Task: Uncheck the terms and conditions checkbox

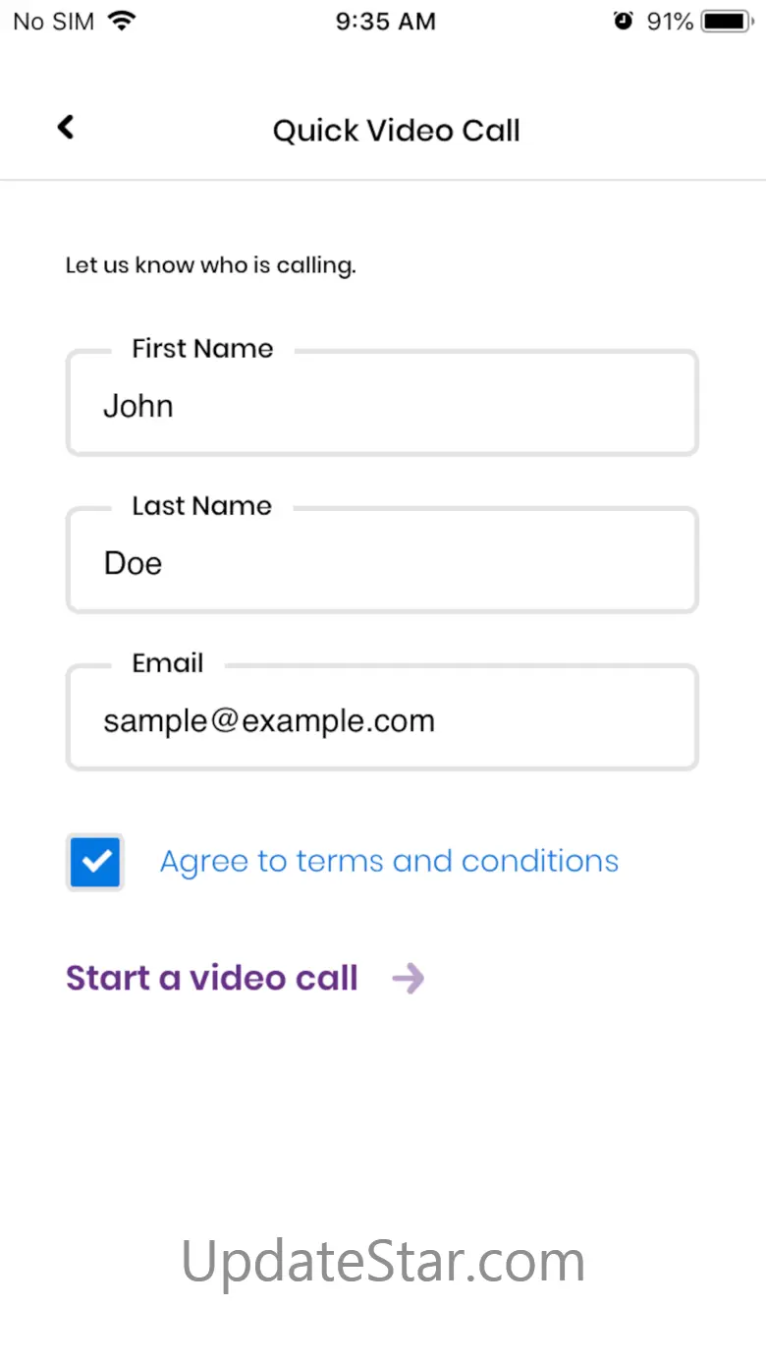Action: (x=95, y=862)
